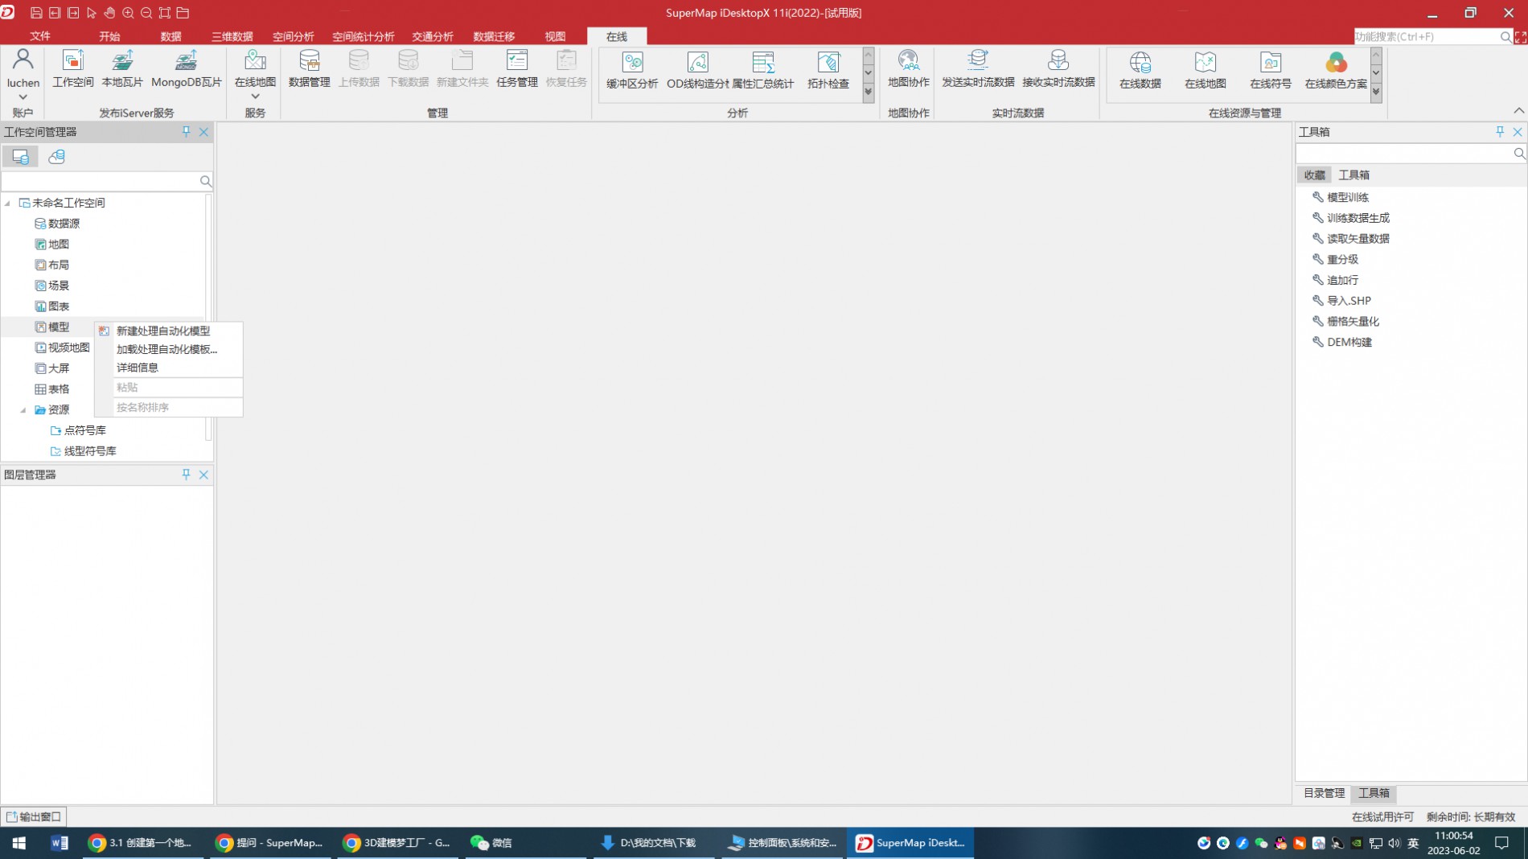The height and width of the screenshot is (859, 1528).
Task: Switch to local workspace view icon
Action: 20,157
